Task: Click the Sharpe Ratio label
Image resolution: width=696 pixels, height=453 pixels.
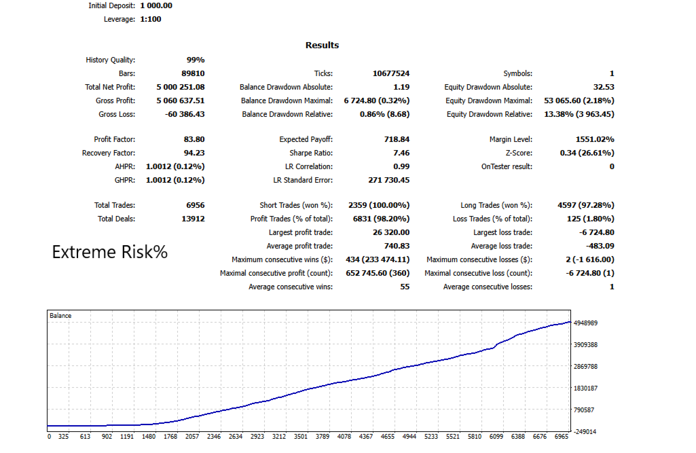Action: [x=311, y=153]
